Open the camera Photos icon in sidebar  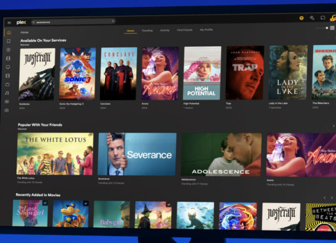coord(7,110)
